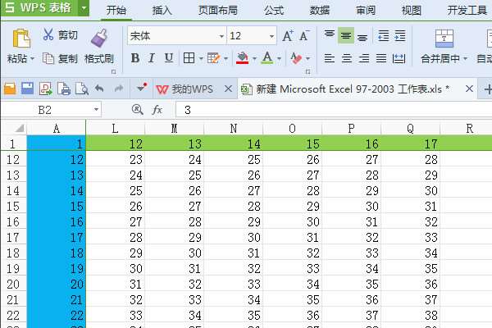Click the Copy (复制) icon
492x328 pixels.
[x=48, y=58]
